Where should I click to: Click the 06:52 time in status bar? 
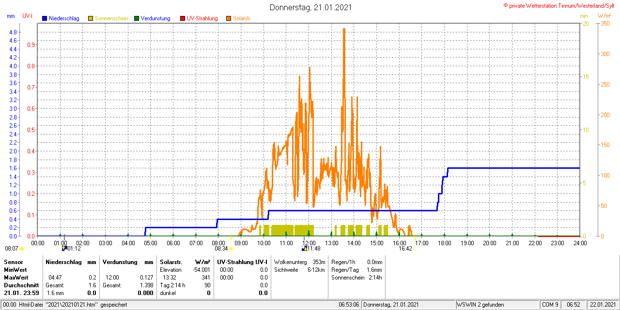click(x=573, y=305)
